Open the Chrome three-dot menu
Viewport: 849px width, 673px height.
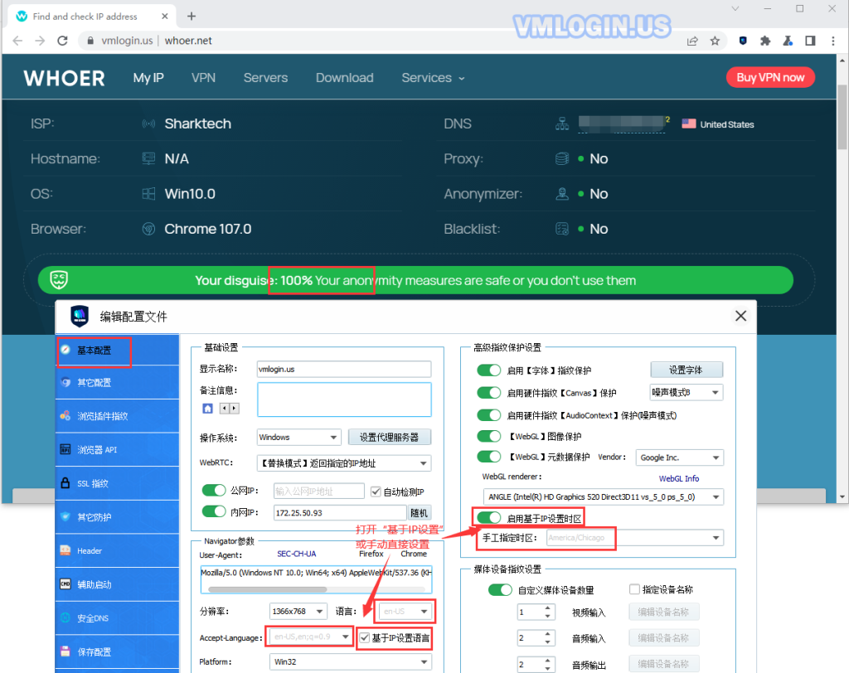832,41
